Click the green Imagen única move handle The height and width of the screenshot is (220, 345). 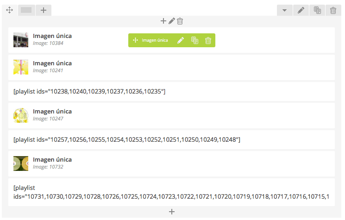pyautogui.click(x=135, y=40)
